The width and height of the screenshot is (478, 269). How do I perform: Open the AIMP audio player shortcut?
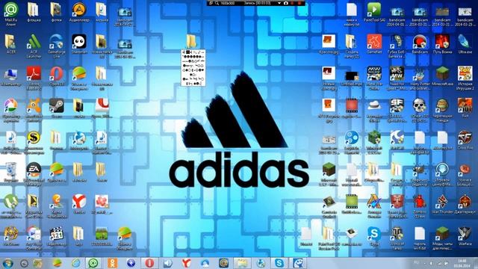point(79,12)
